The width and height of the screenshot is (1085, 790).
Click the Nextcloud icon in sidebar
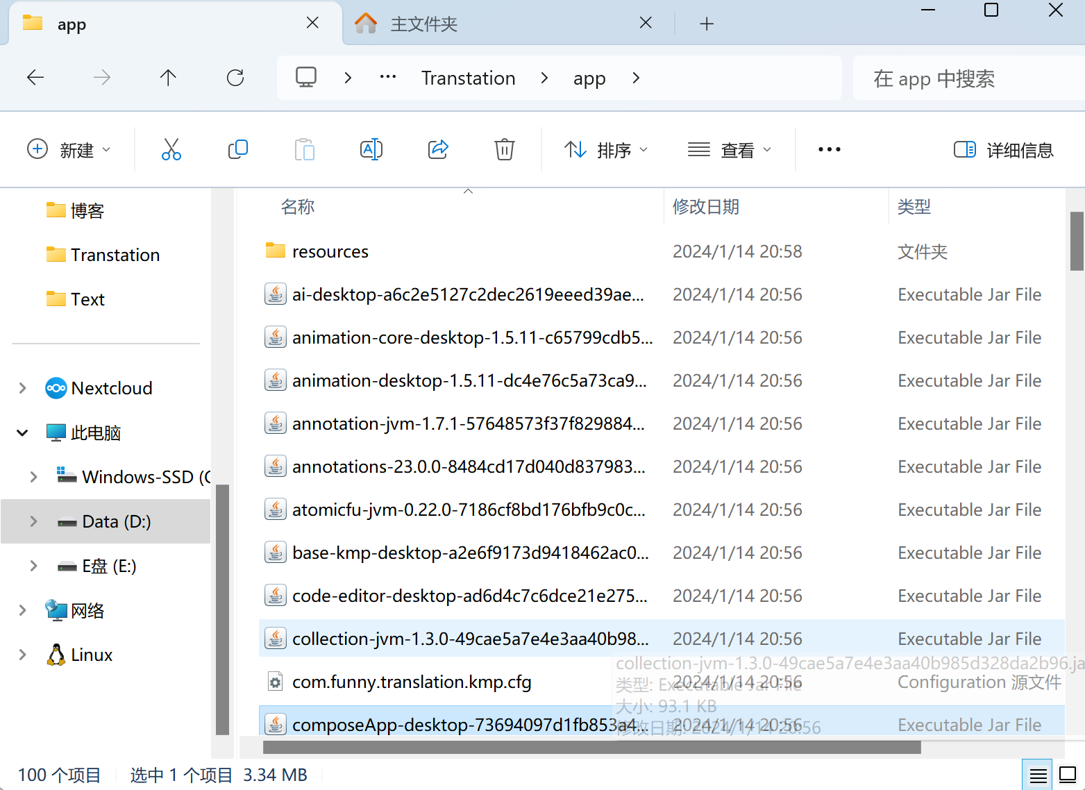pos(56,388)
